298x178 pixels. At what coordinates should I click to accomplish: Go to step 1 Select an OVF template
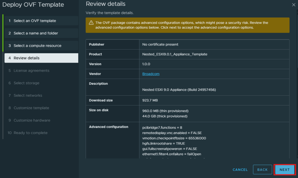(41, 21)
